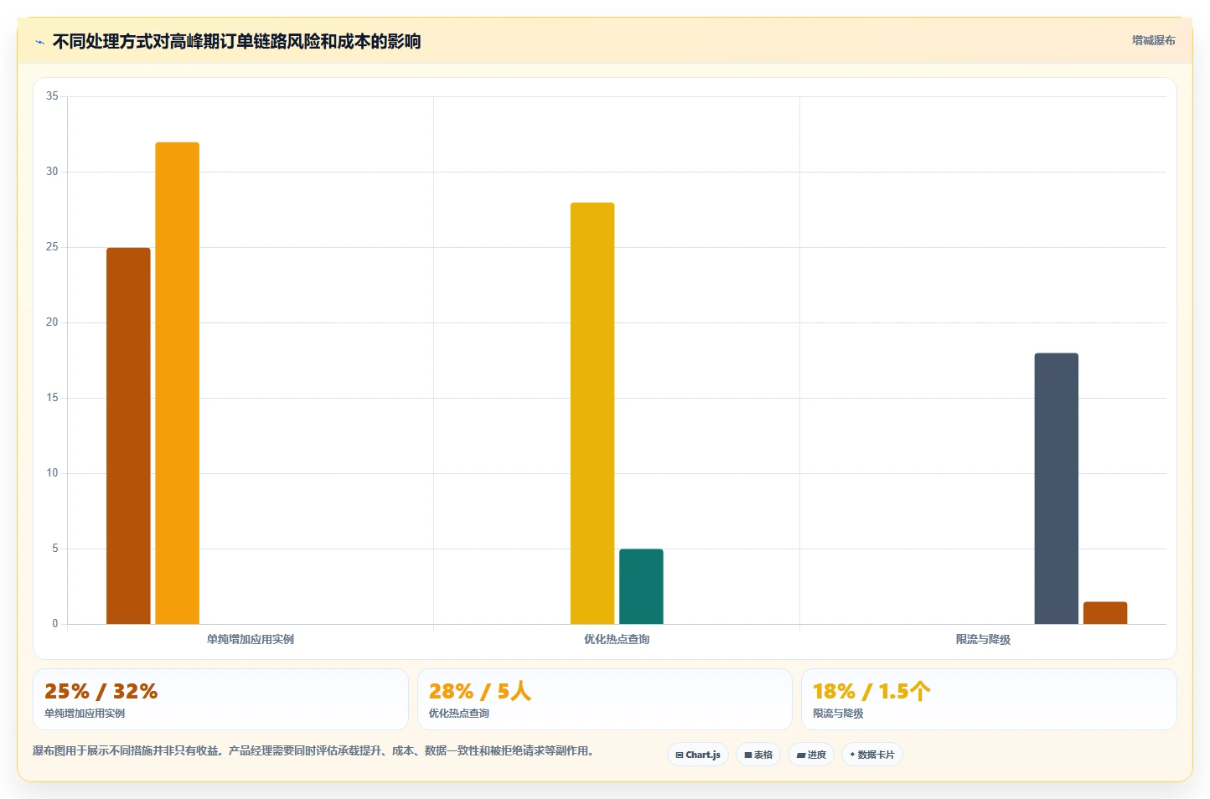1210x799 pixels.
Task: Open the 18% / 1.5个 stat card
Action: tap(989, 699)
